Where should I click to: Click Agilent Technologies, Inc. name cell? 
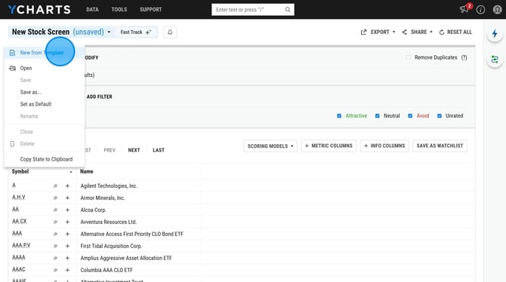tap(109, 186)
